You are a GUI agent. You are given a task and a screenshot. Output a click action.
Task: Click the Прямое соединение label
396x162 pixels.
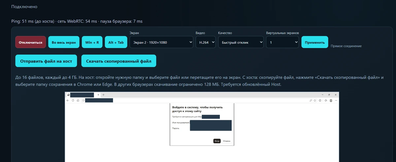tap(346, 46)
